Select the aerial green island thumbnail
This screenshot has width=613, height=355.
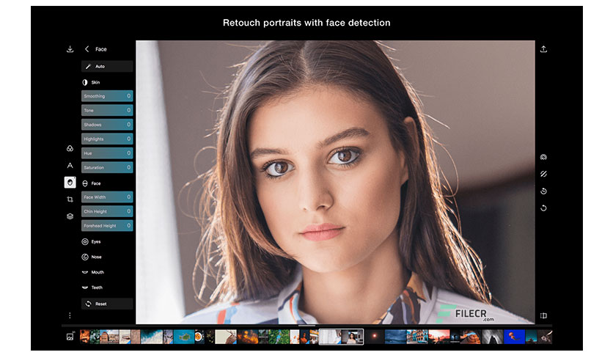point(184,337)
